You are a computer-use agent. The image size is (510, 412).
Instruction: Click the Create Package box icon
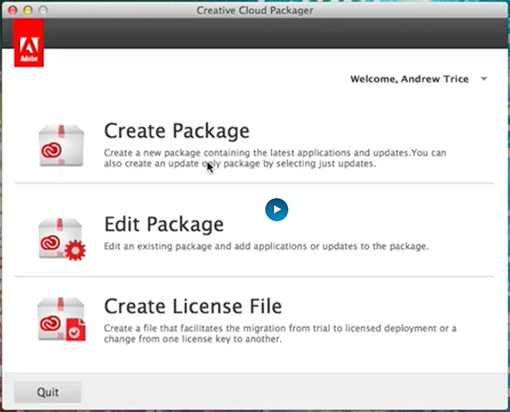click(61, 145)
